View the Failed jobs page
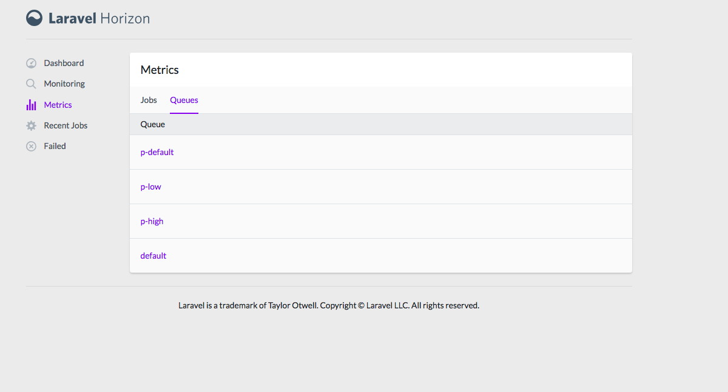Screen dimensions: 728x392 [x=55, y=146]
